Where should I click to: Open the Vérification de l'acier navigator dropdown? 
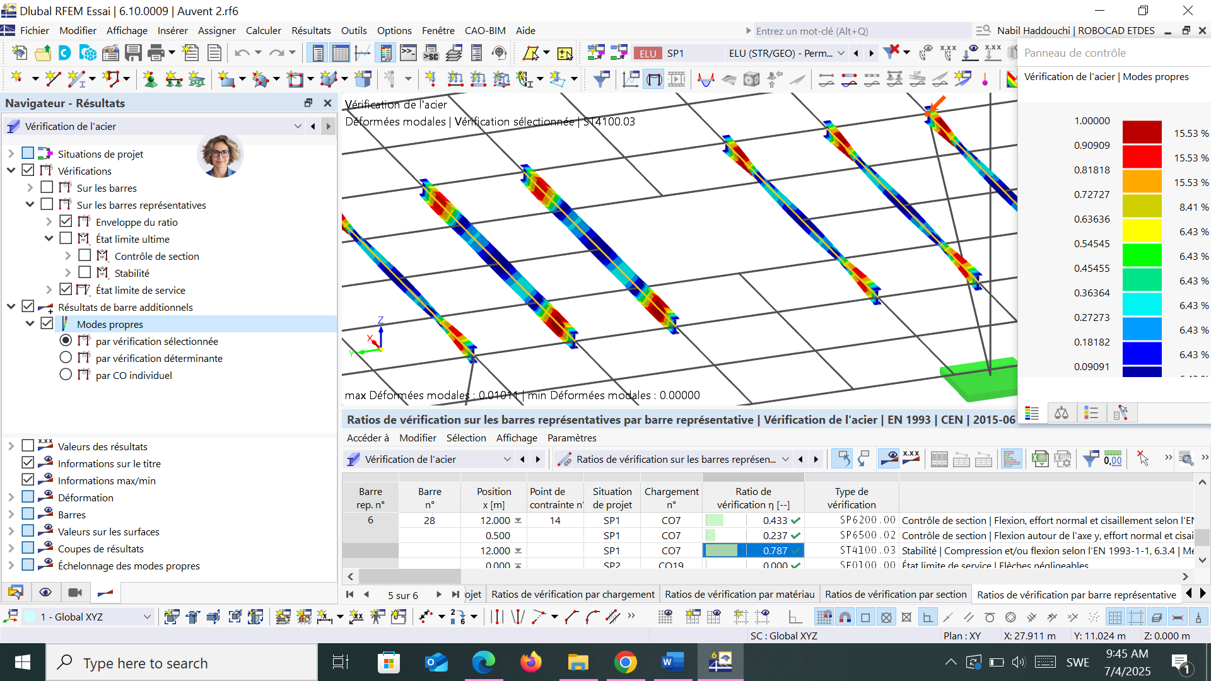coord(298,126)
